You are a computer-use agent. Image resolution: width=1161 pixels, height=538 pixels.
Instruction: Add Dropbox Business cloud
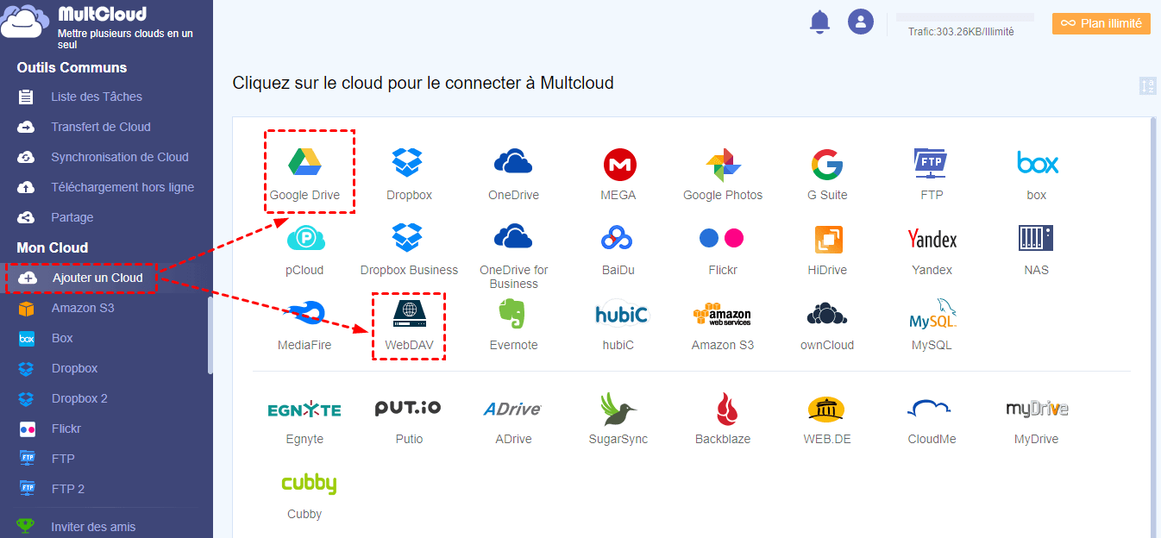coord(409,238)
